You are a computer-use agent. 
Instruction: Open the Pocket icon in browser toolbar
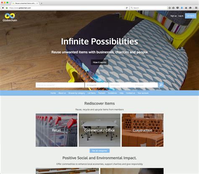178,8
